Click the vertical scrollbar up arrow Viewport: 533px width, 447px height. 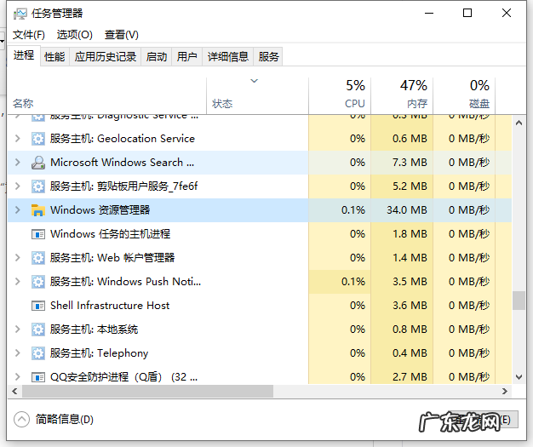point(519,123)
